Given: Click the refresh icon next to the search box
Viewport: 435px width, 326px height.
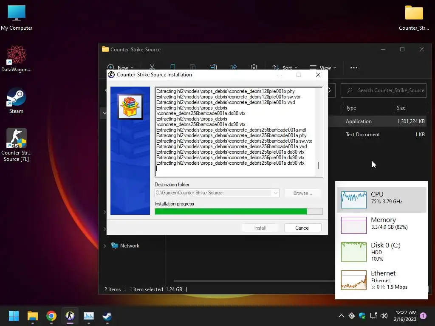Looking at the screenshot, I should pos(329,90).
